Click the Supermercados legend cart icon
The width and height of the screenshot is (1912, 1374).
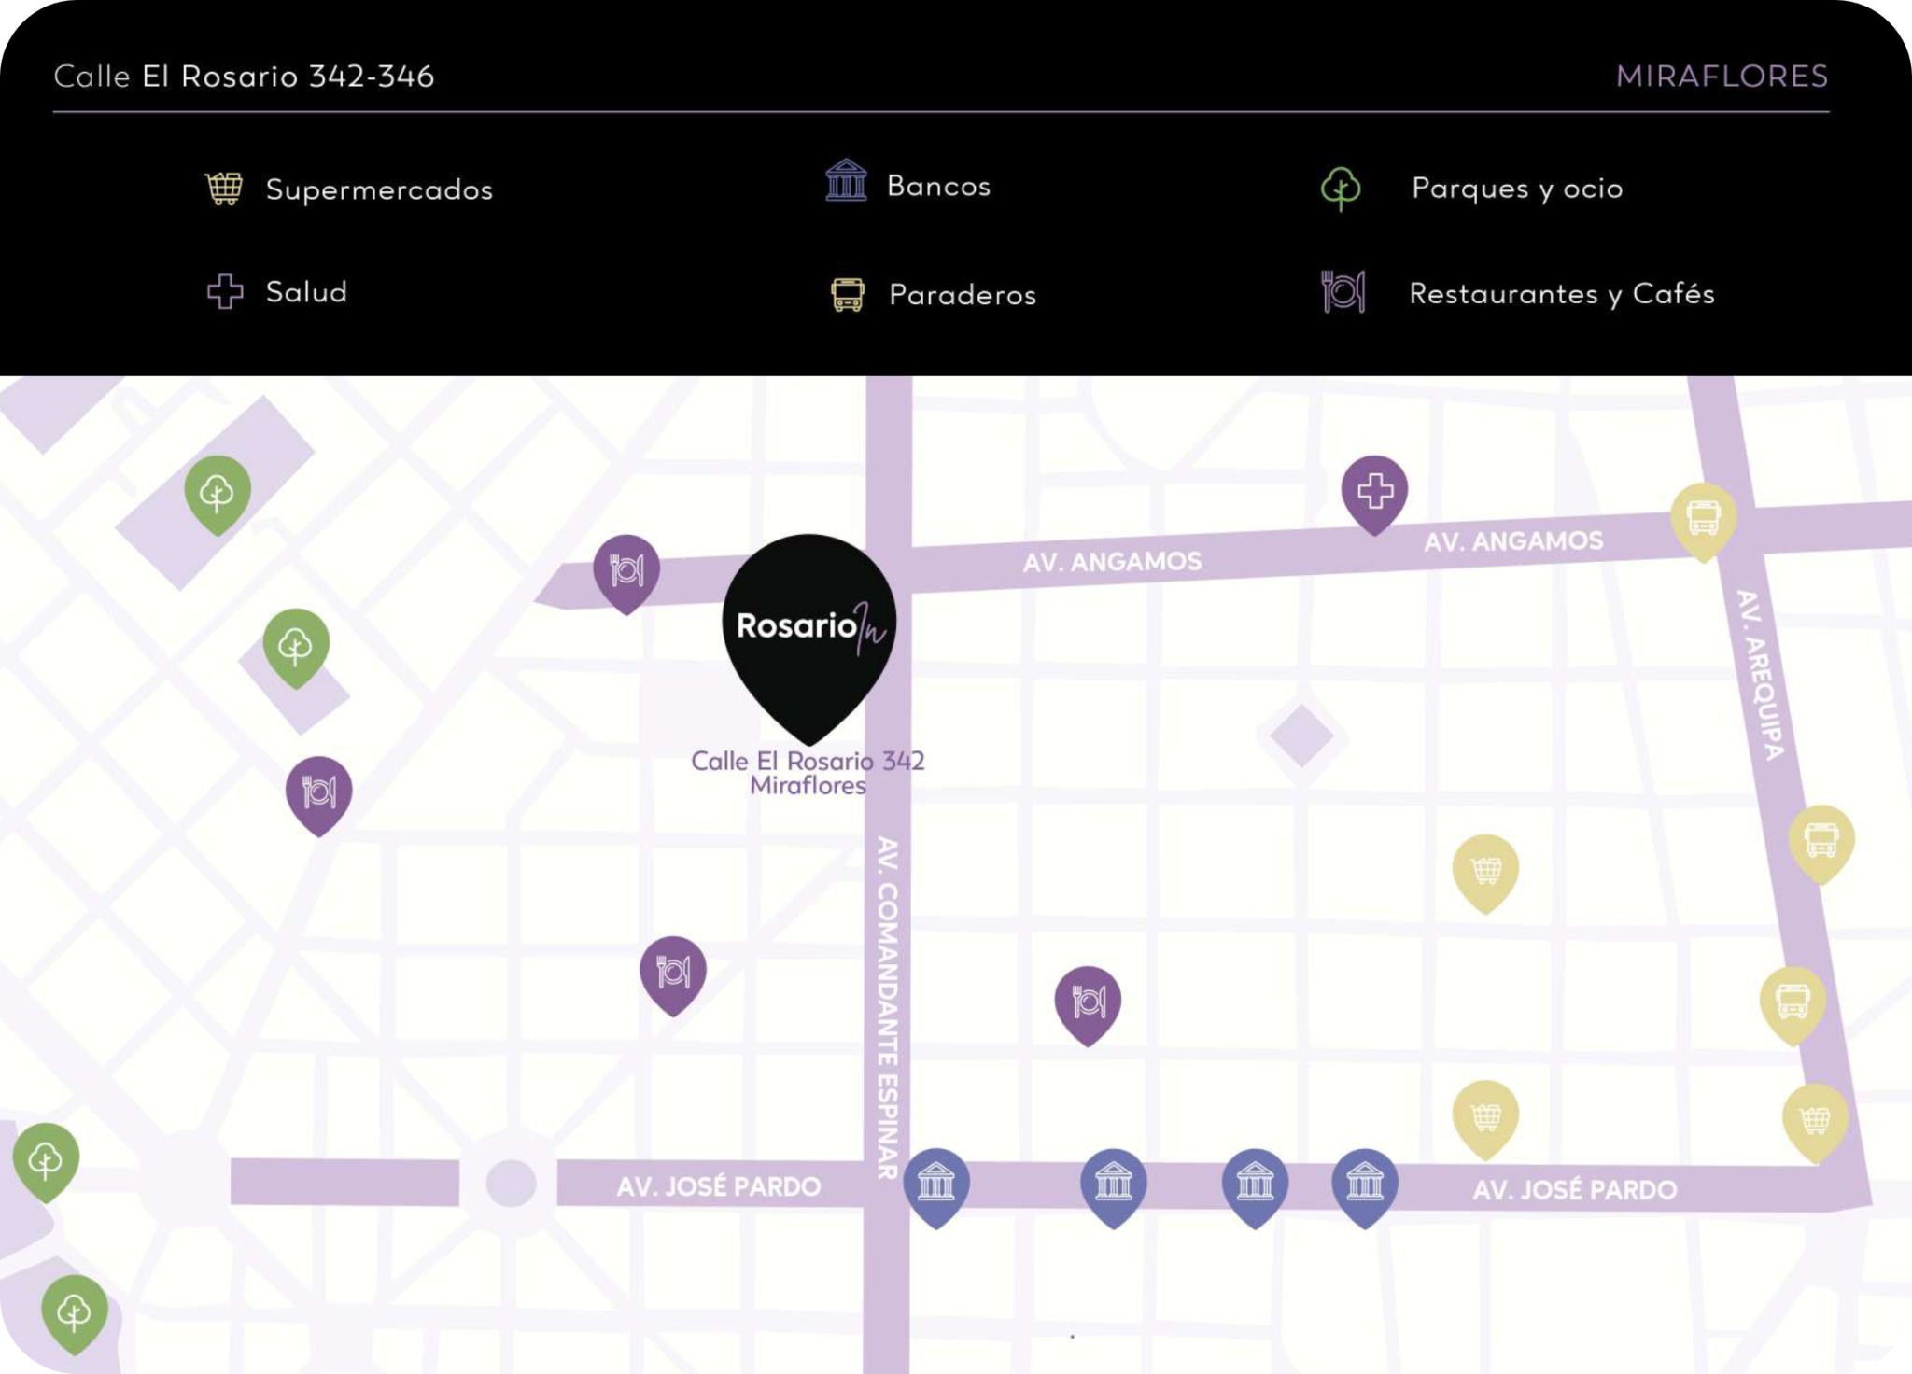pos(224,189)
